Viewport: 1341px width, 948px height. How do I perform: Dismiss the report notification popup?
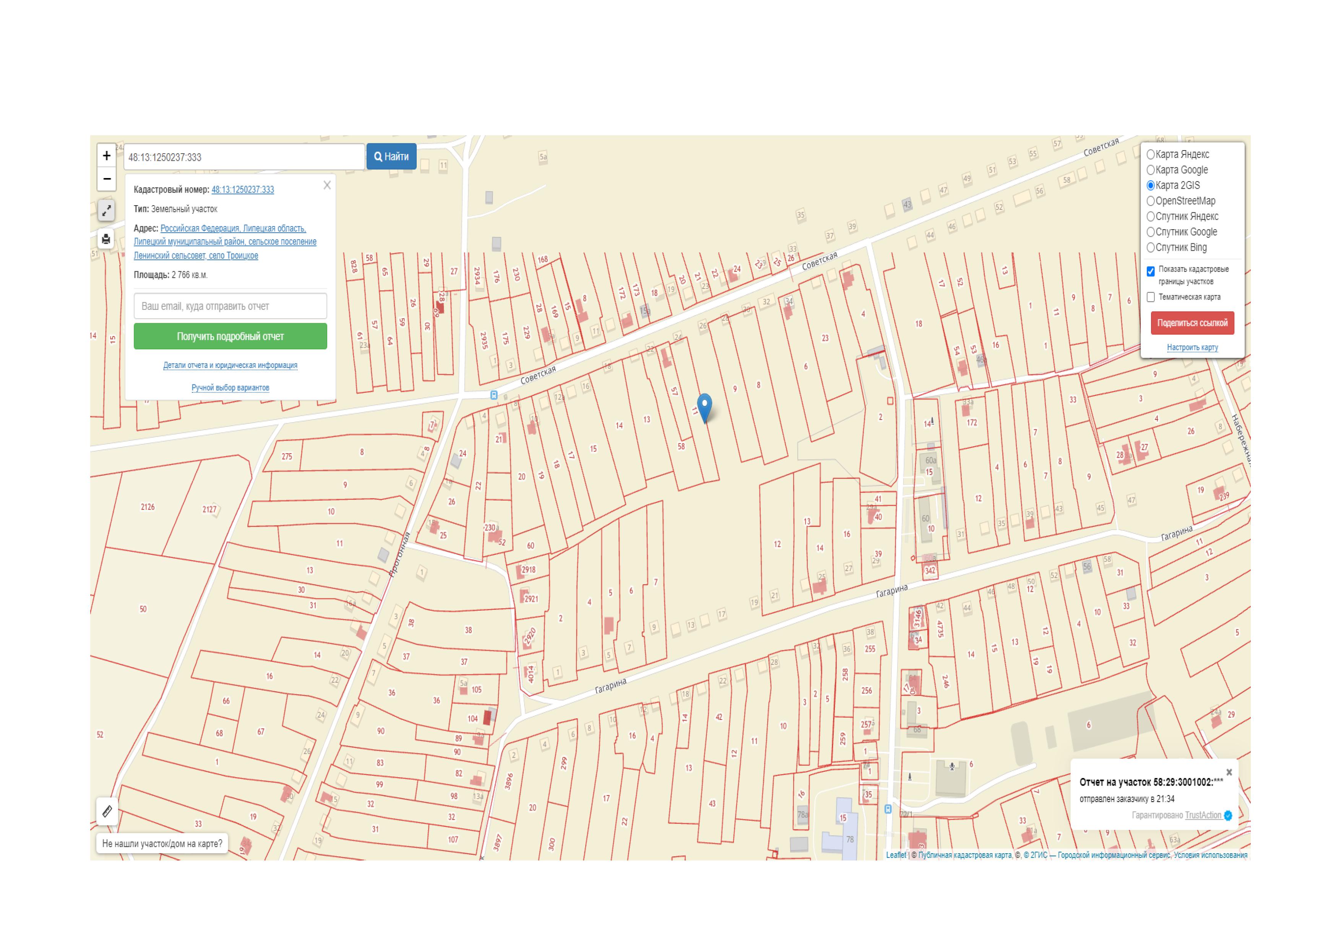(1229, 772)
